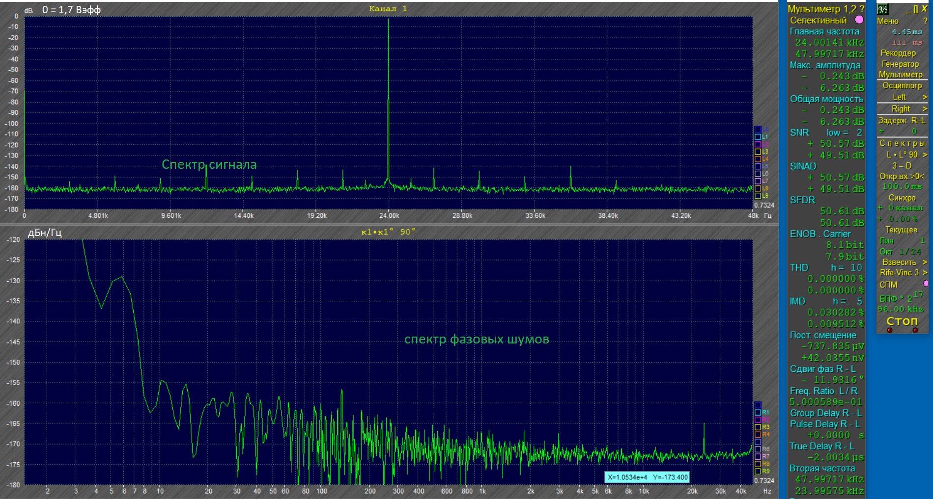This screenshot has width=933, height=499.
Task: Toggle the L3 trace memory box
Action: tap(758, 152)
